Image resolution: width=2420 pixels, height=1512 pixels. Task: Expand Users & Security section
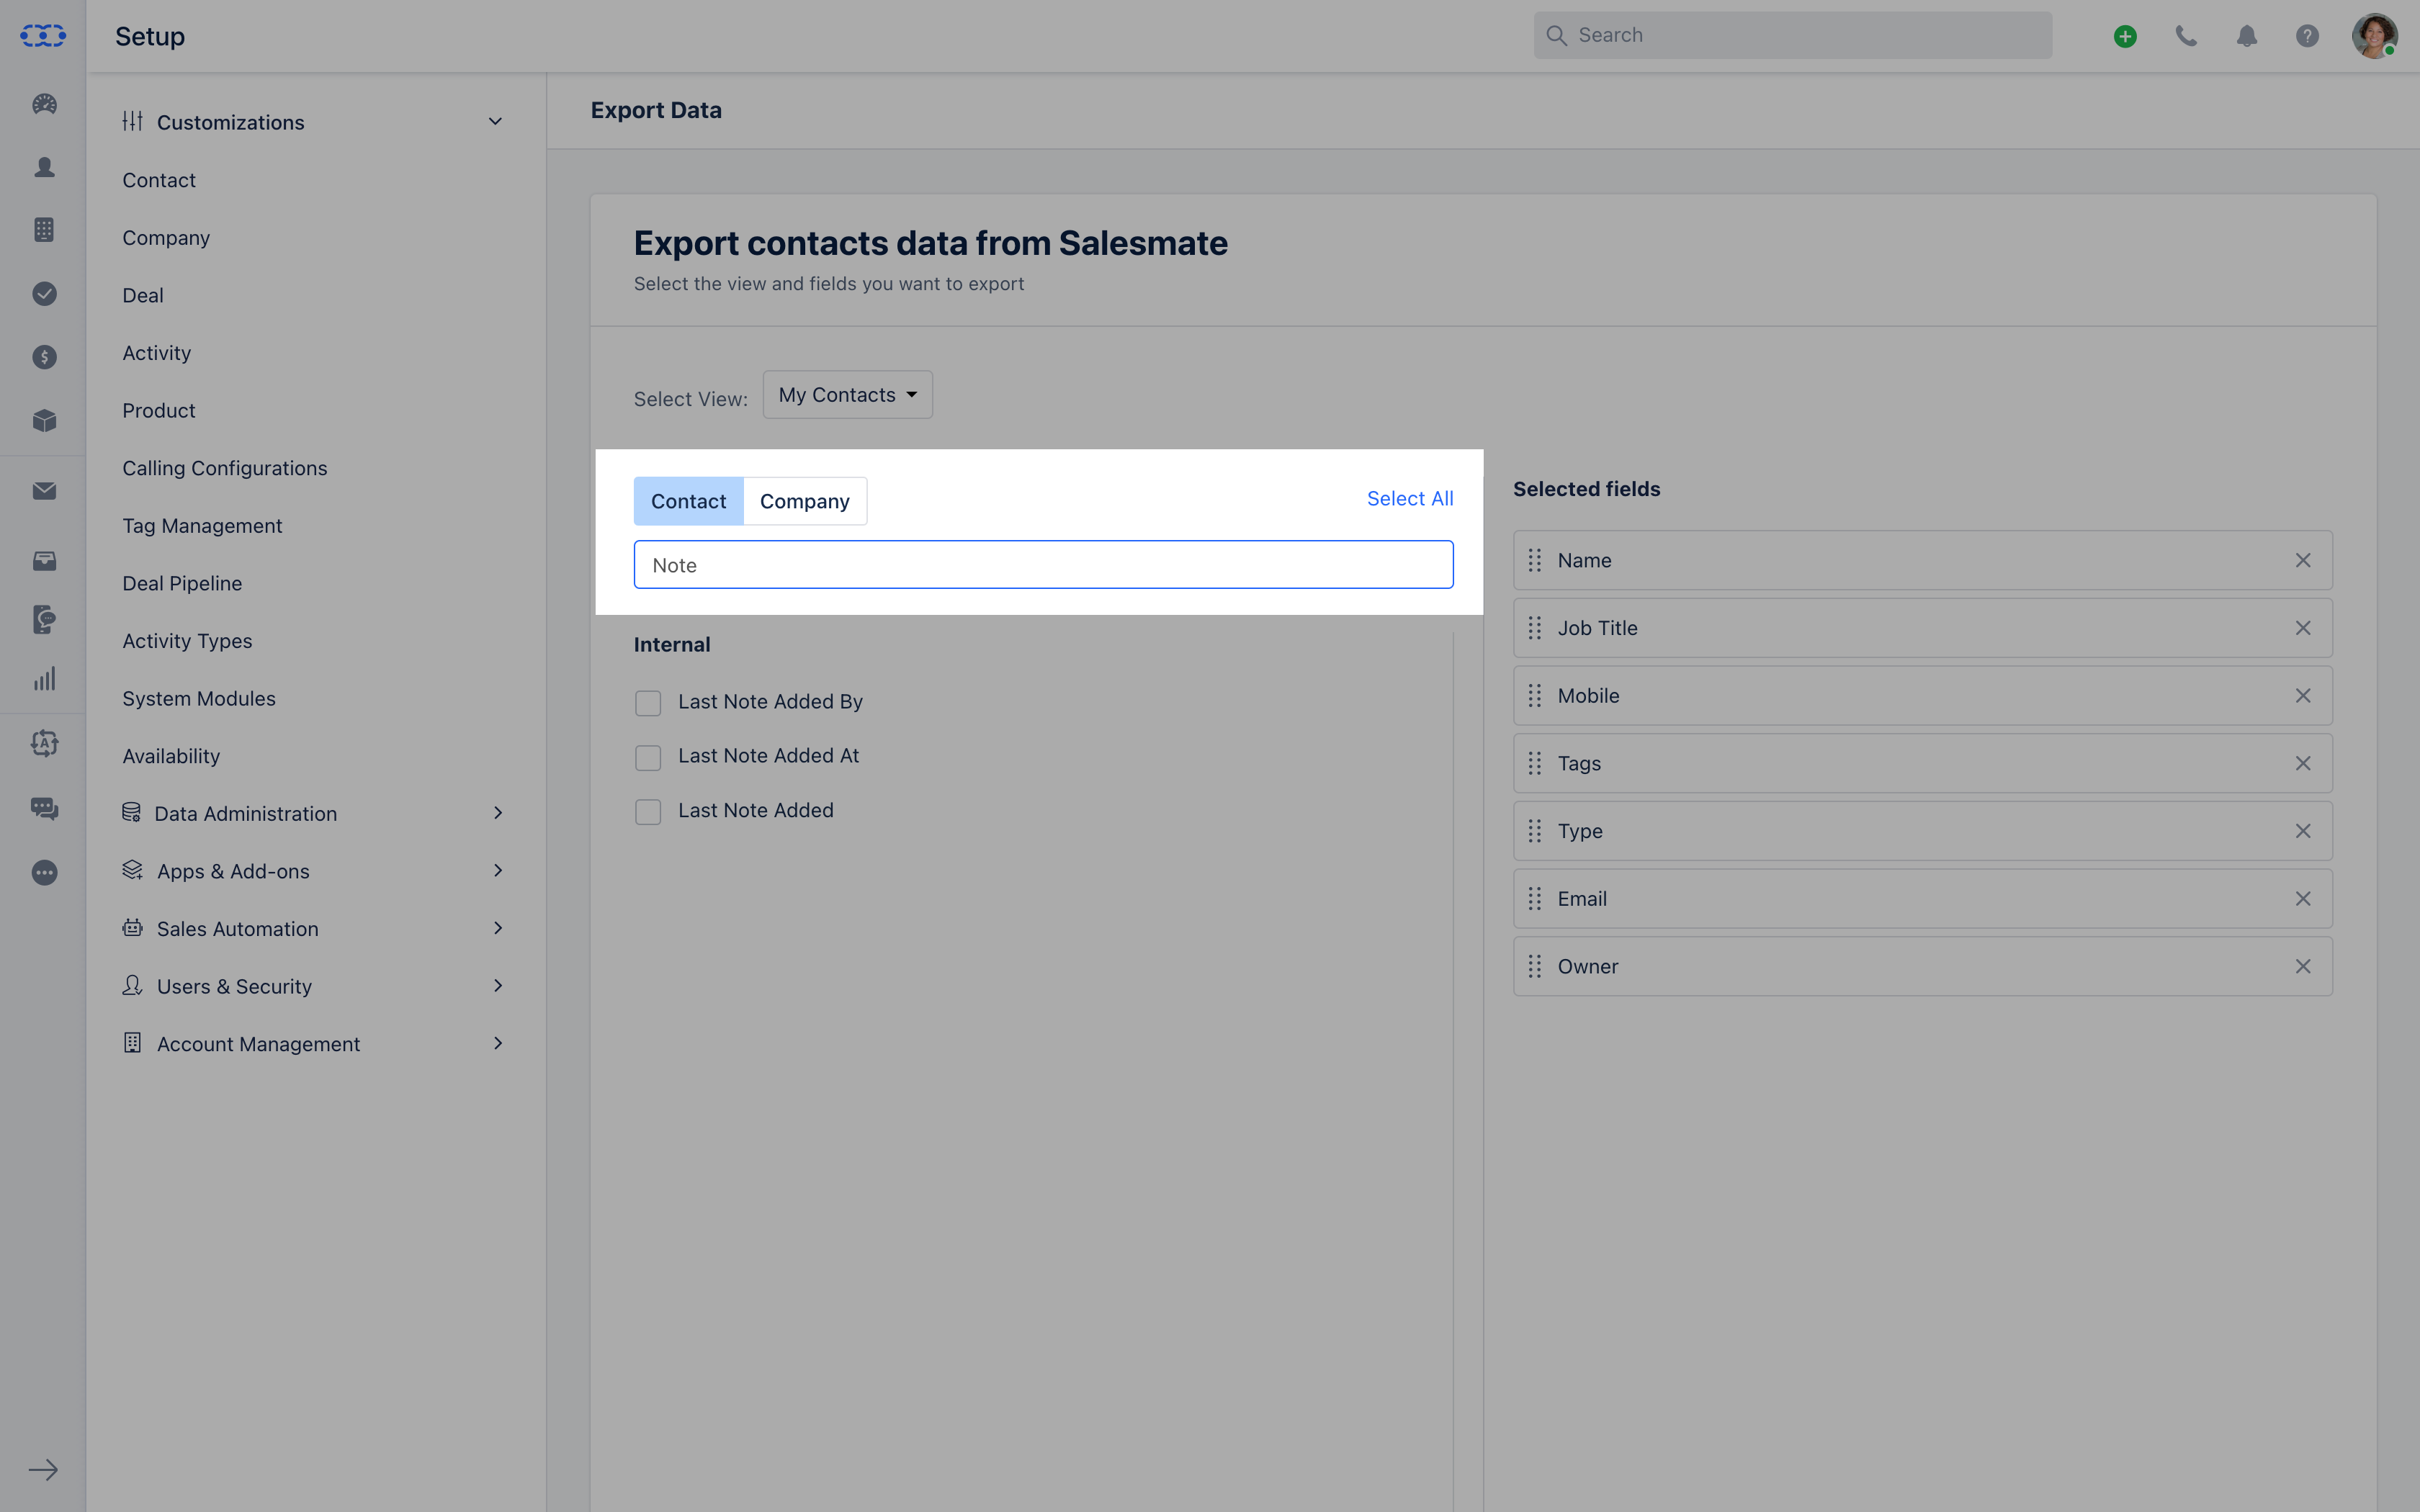498,986
